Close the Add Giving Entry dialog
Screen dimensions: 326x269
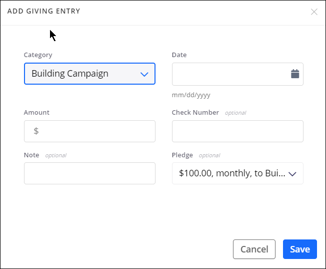click(x=314, y=12)
